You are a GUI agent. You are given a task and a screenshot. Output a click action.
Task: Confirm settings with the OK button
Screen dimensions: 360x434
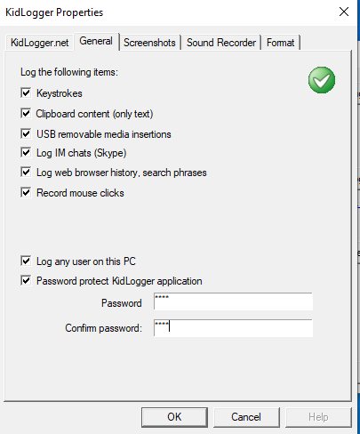174,417
